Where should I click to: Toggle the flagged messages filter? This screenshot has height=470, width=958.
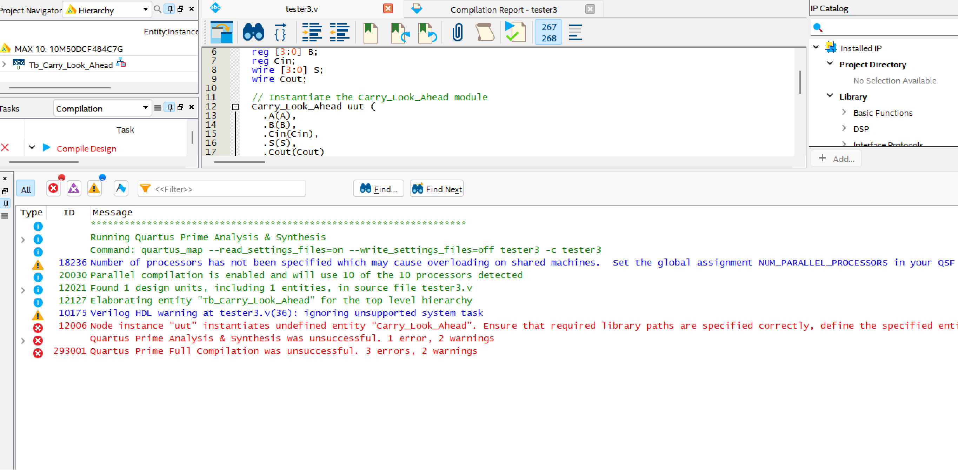121,188
